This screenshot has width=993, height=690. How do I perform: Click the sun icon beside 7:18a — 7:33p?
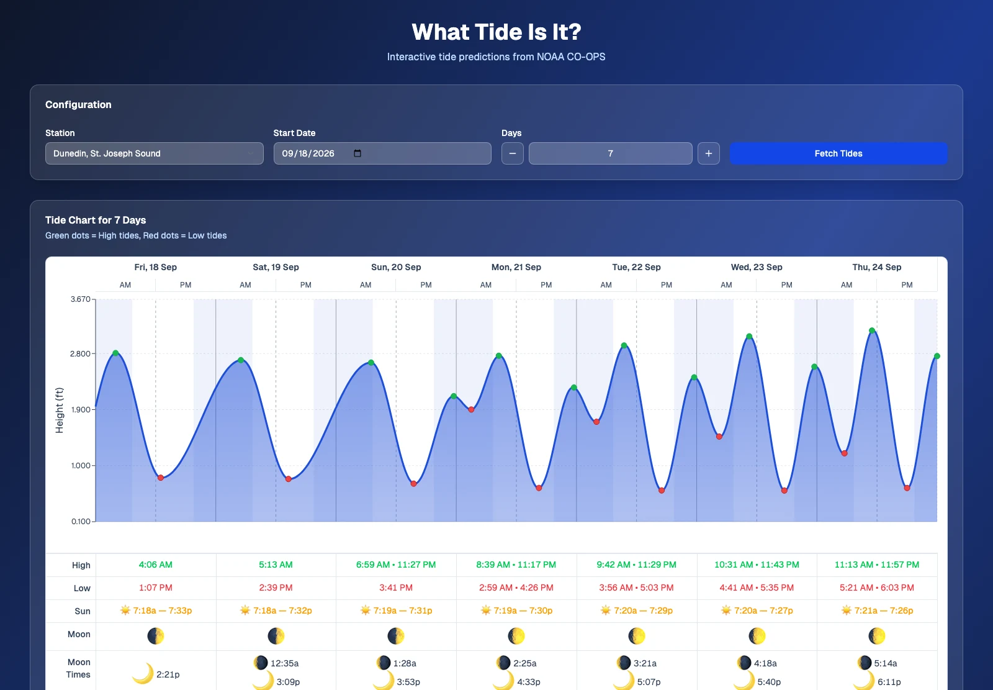click(x=125, y=611)
